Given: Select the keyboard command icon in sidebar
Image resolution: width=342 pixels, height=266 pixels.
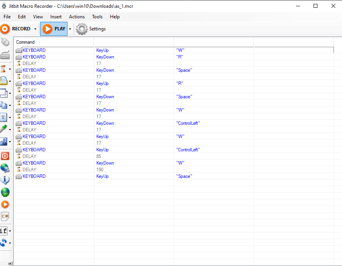Looking at the screenshot, I should click(5, 55).
